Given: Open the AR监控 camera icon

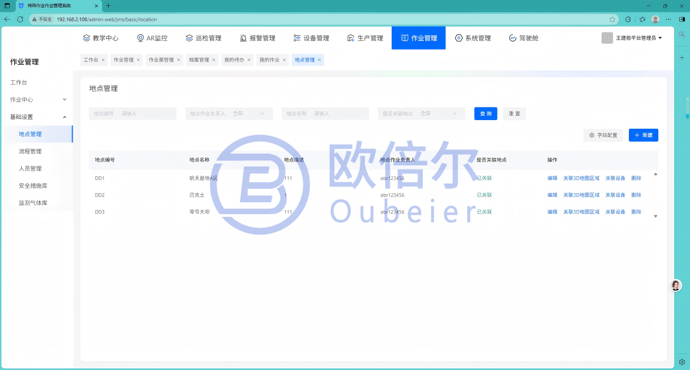Looking at the screenshot, I should click(x=140, y=38).
